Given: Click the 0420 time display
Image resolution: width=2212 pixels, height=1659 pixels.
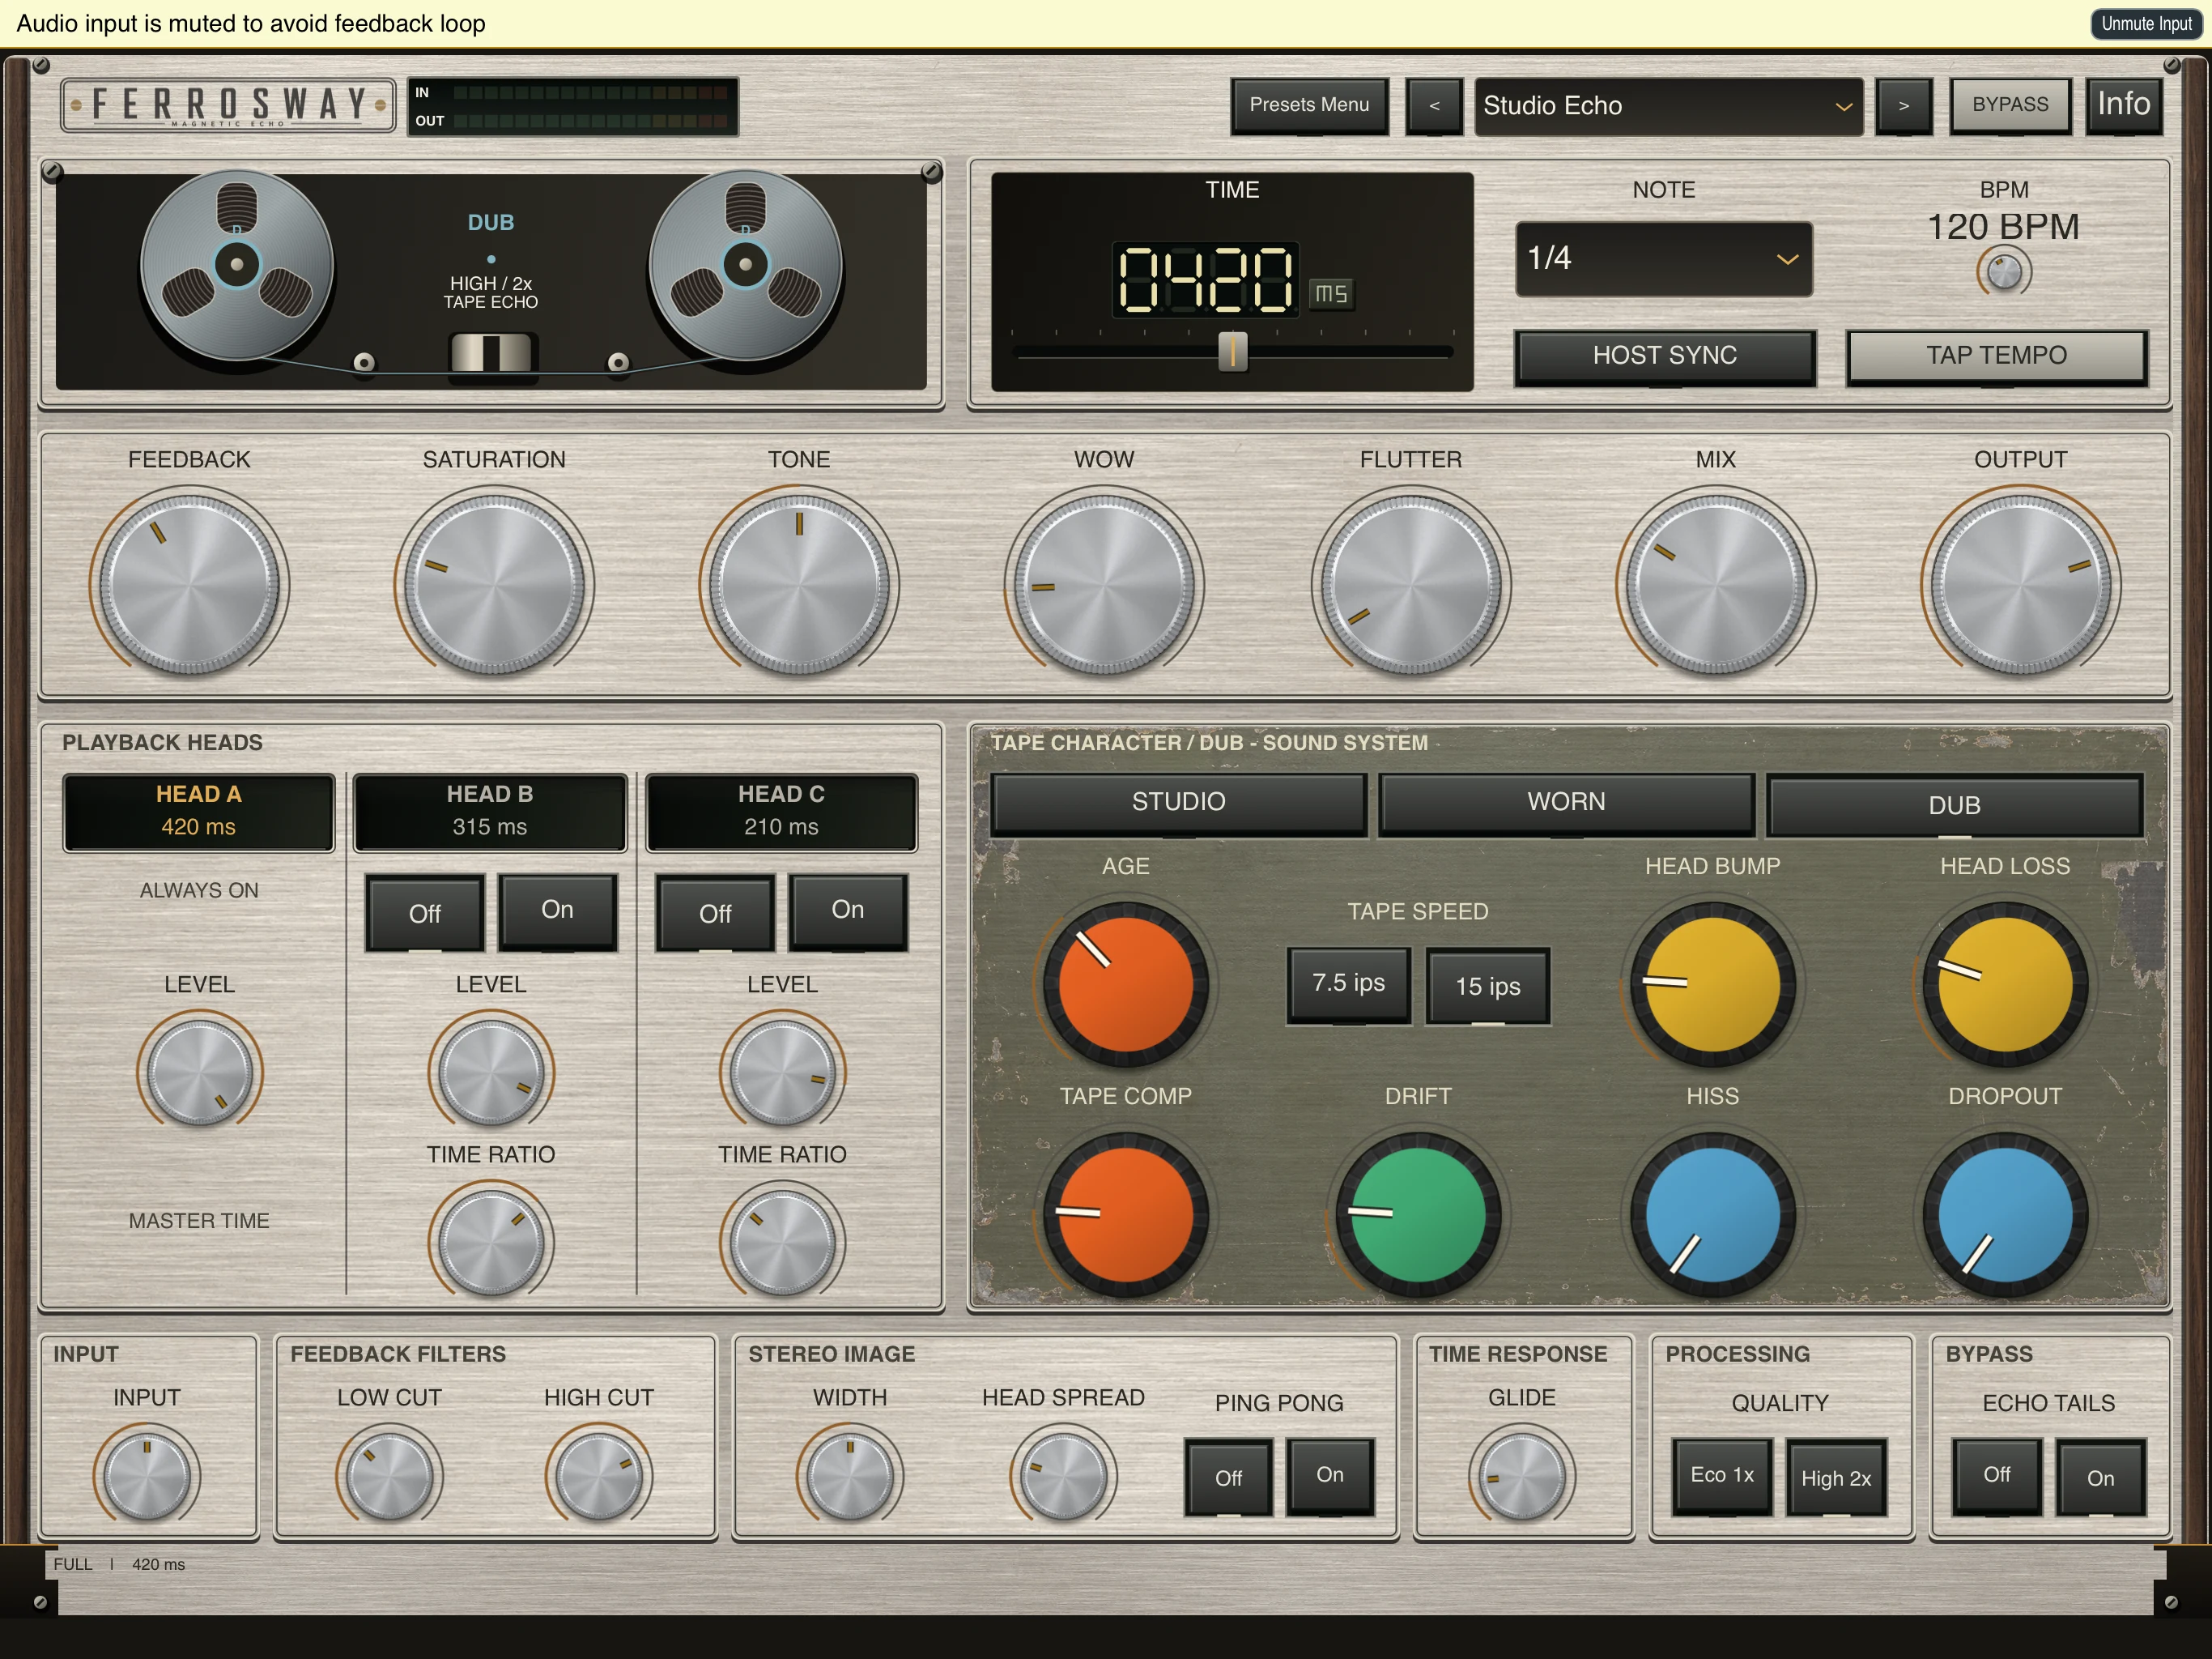Looking at the screenshot, I should (1205, 279).
